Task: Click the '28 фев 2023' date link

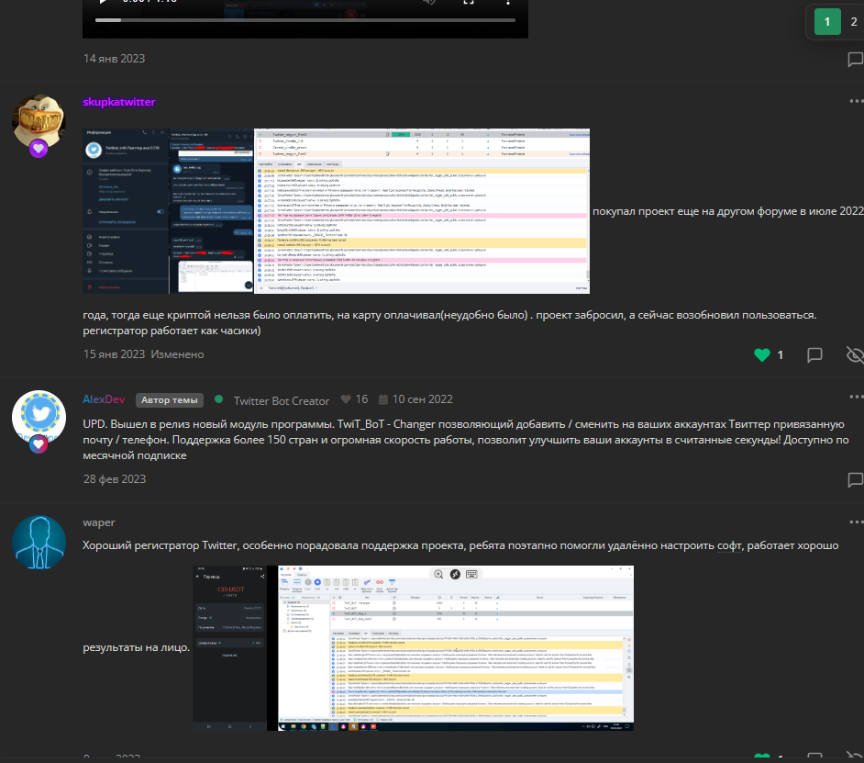Action: (115, 479)
